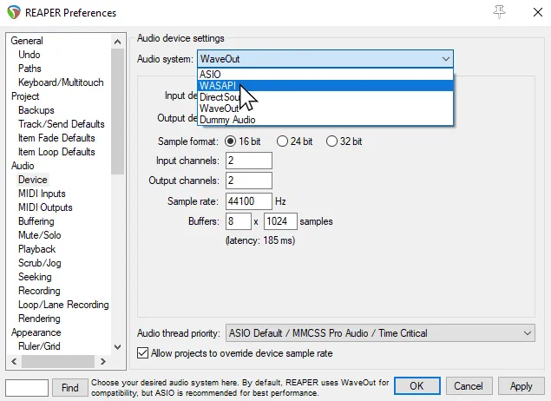
Task: Open the MIDI Outputs page
Action: pyautogui.click(x=45, y=207)
